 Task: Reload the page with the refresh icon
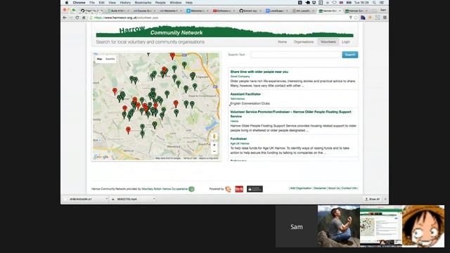[77, 18]
